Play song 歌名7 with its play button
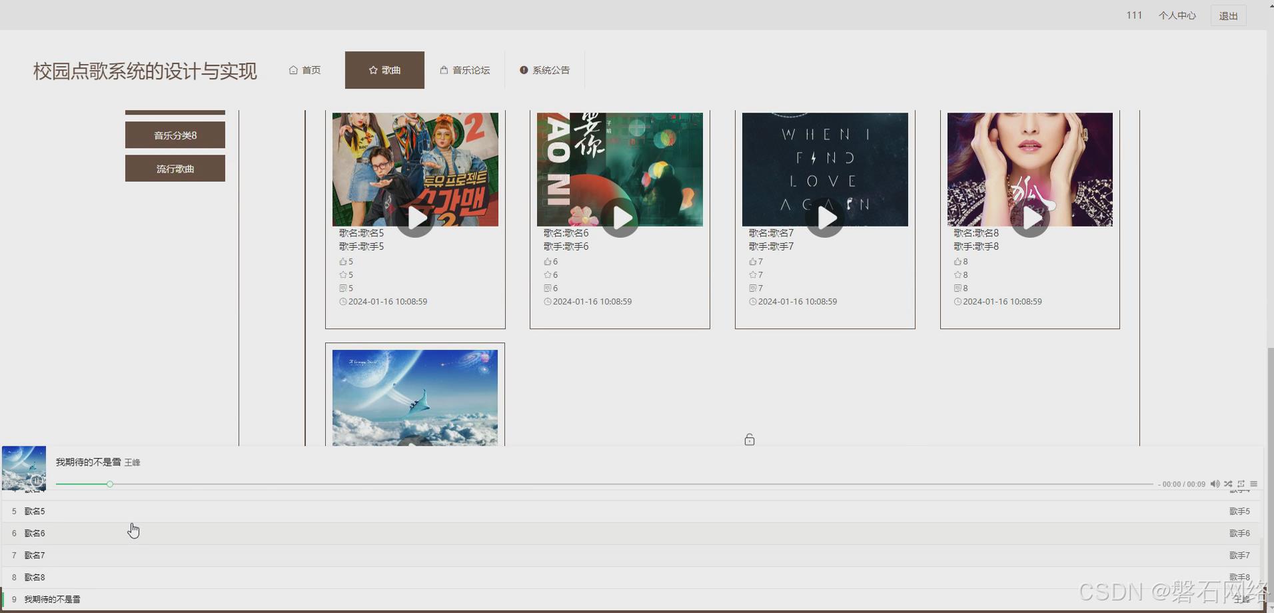The image size is (1274, 613). tap(826, 218)
